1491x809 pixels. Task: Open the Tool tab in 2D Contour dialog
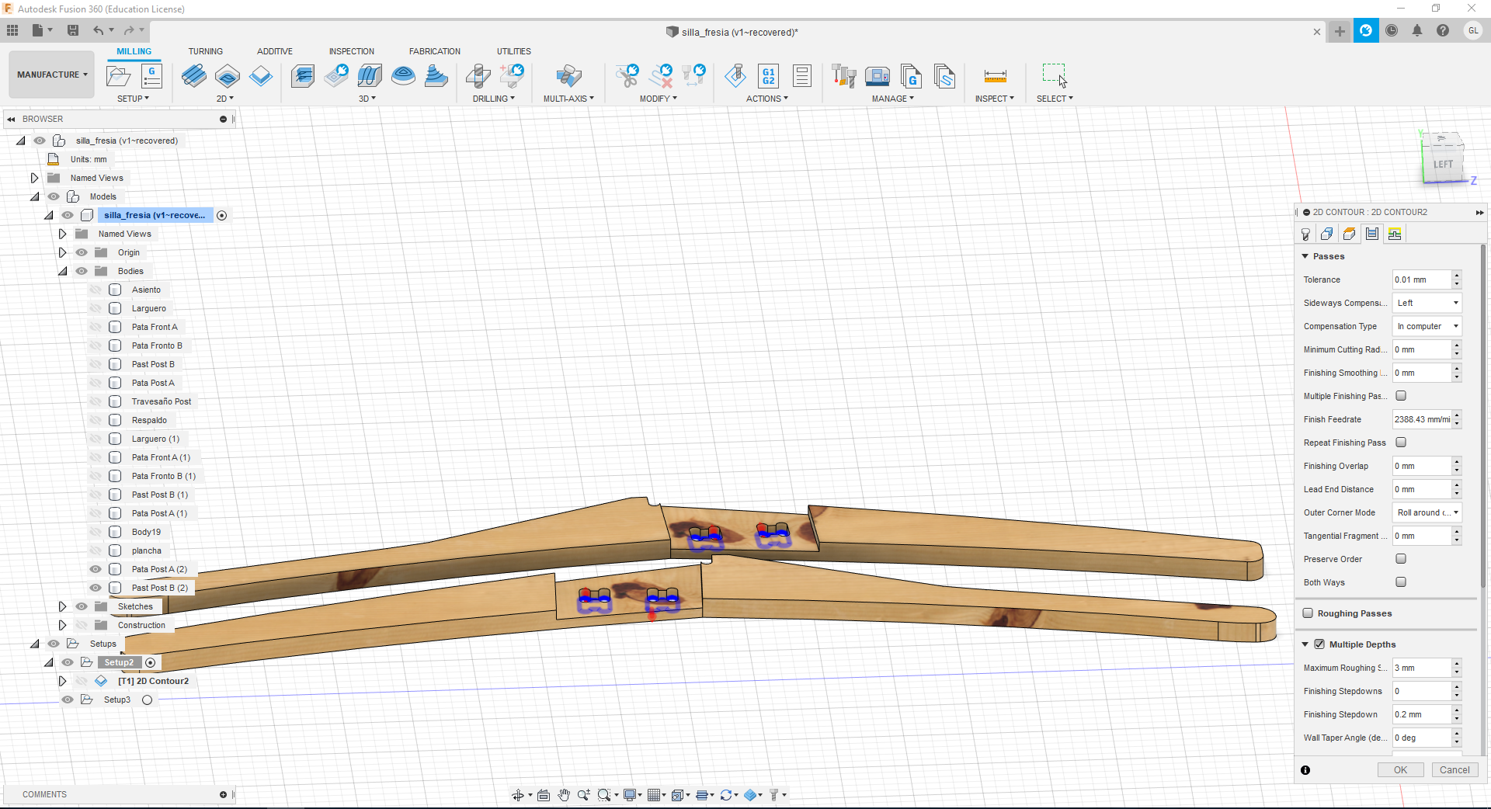(1305, 234)
